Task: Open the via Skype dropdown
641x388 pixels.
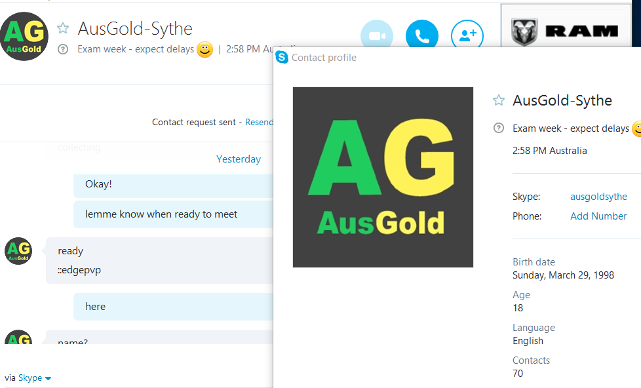Action: 34,378
